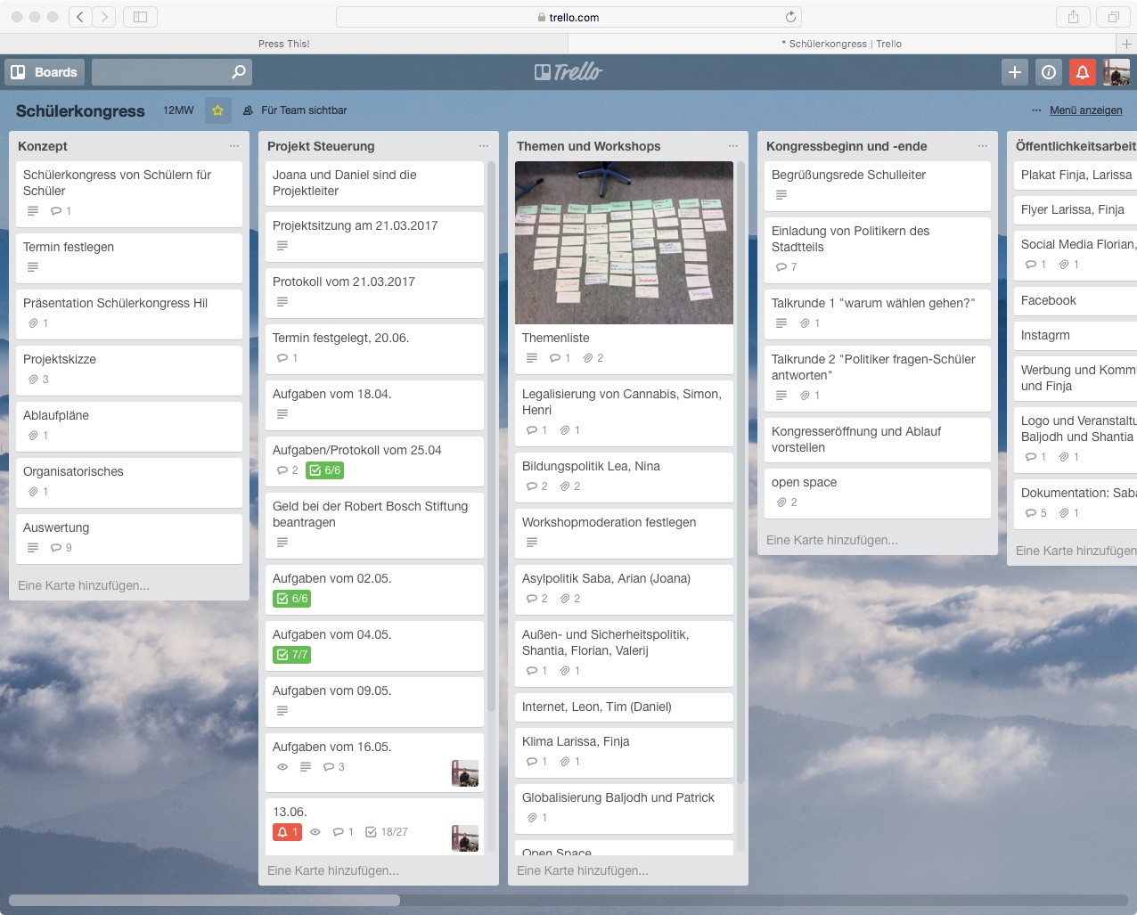This screenshot has height=915, width=1137.
Task: Open the Konzept list options menu
Action: pos(233,146)
